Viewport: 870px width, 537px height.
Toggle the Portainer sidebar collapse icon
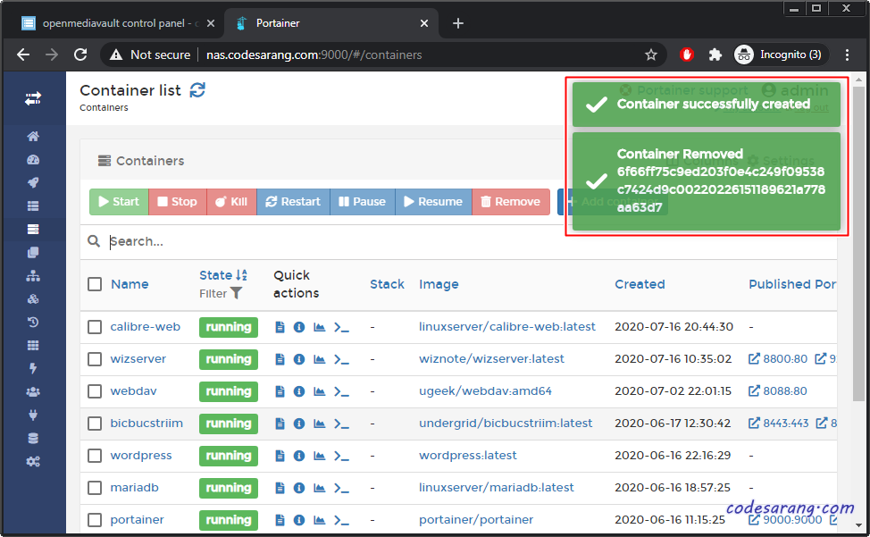coord(33,99)
